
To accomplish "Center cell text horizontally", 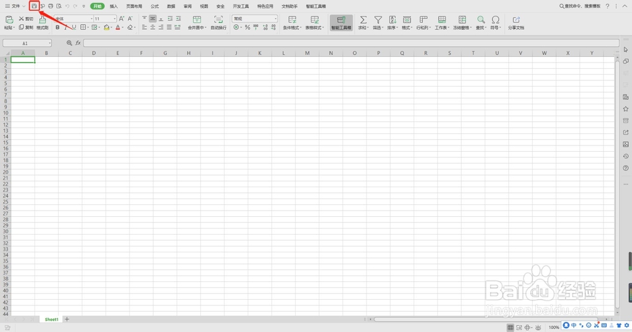I will [153, 27].
